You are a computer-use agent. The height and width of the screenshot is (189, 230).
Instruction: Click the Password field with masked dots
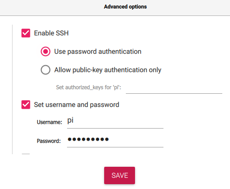pos(115,141)
